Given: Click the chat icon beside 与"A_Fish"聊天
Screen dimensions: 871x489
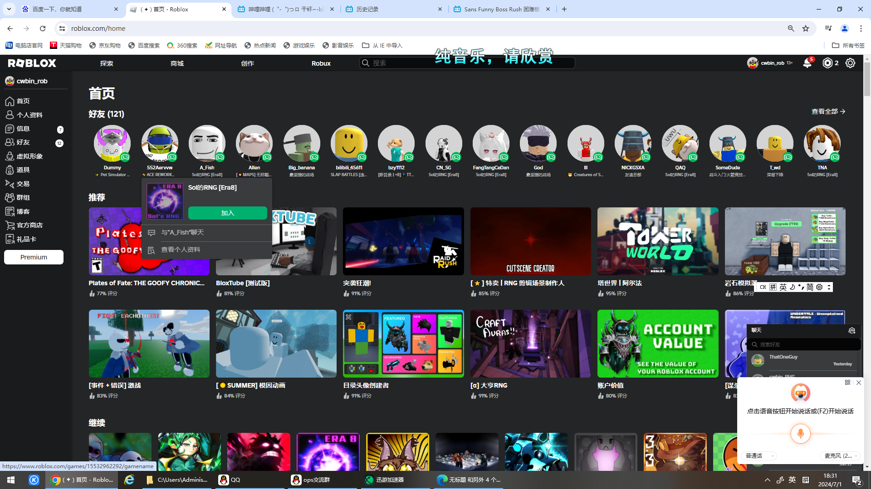Looking at the screenshot, I should pyautogui.click(x=152, y=233).
